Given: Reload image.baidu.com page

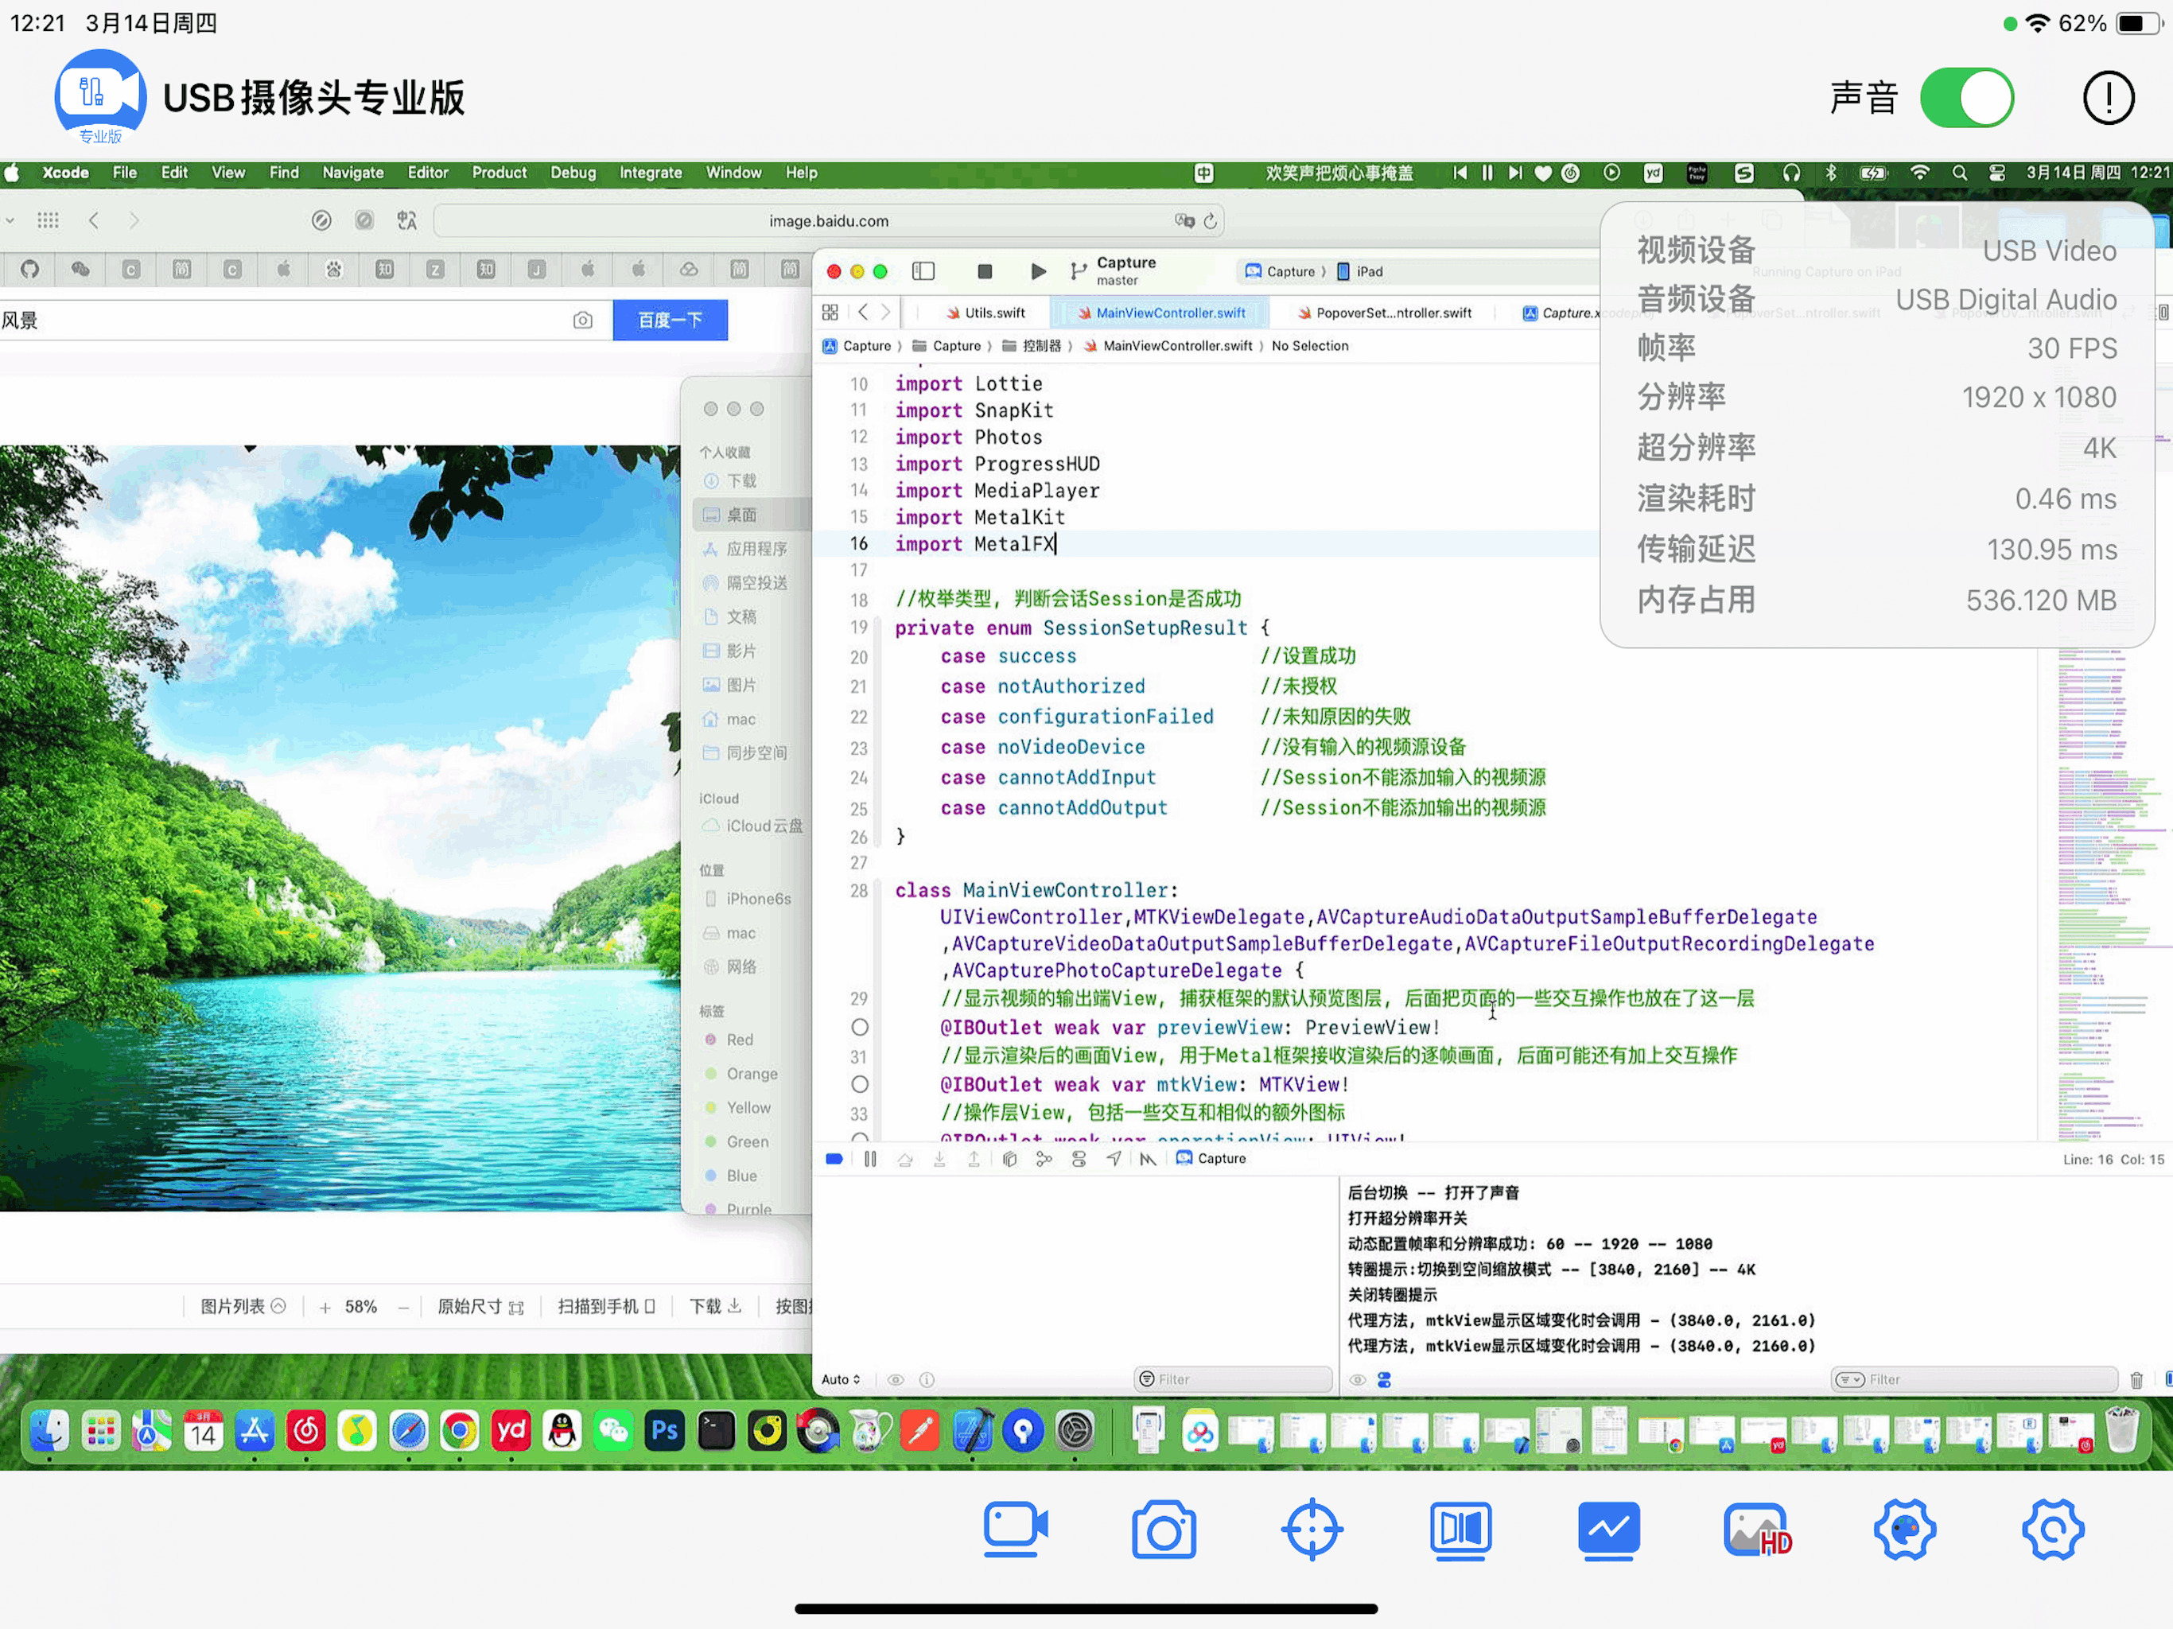Looking at the screenshot, I should pos(1211,221).
